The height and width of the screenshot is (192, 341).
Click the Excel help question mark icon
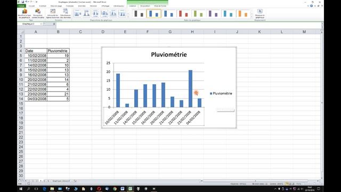(x=311, y=6)
